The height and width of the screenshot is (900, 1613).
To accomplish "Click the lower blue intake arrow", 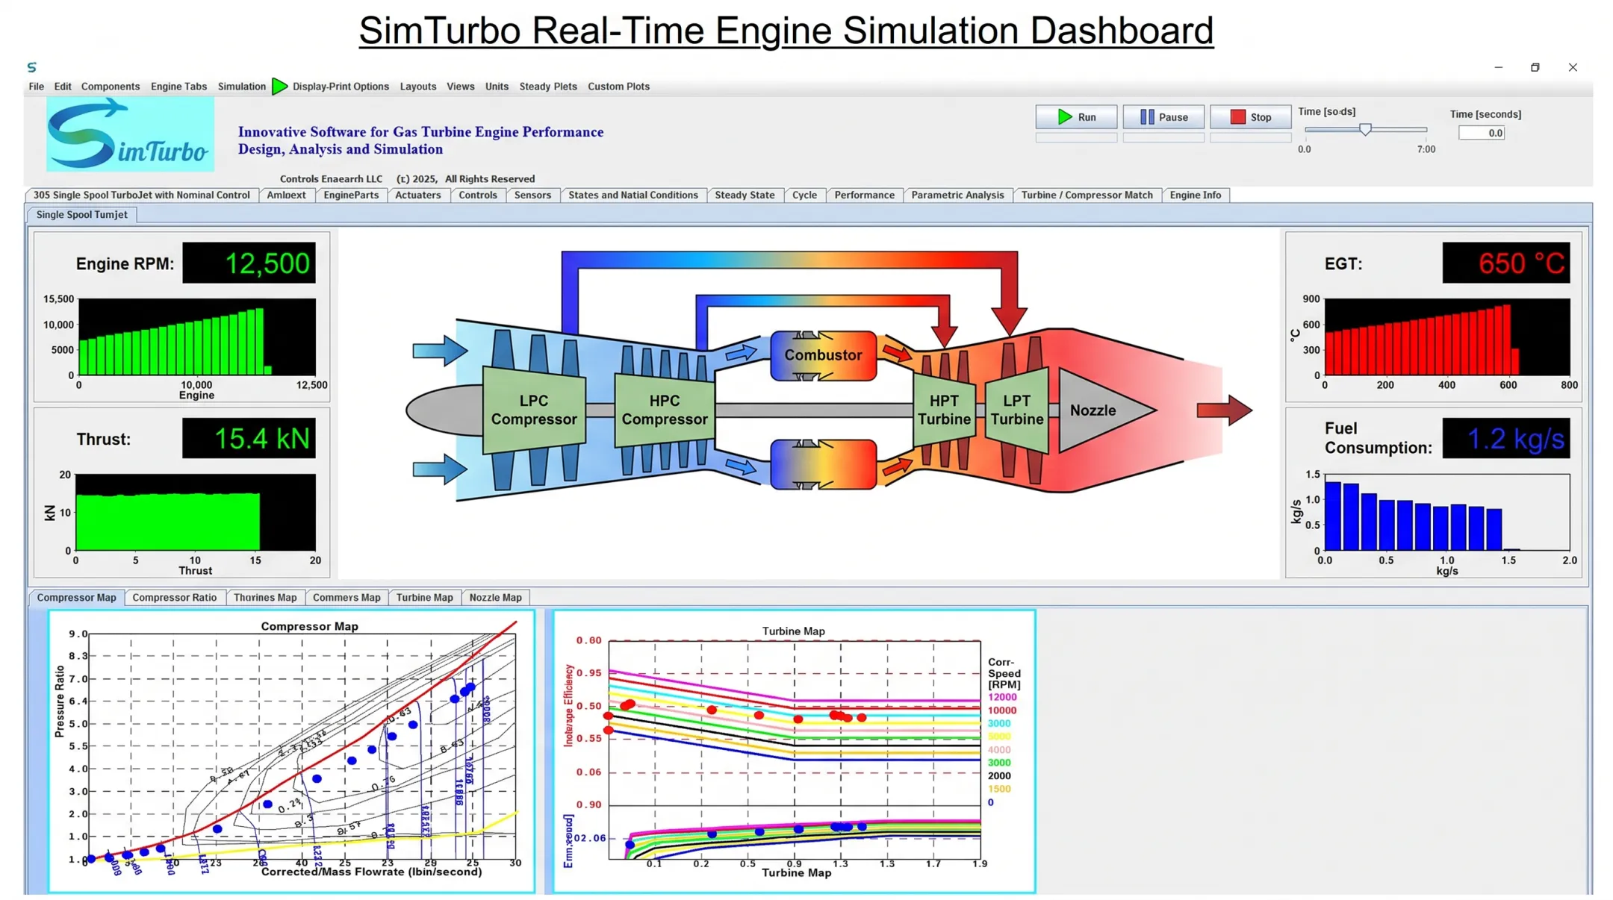I will point(440,469).
